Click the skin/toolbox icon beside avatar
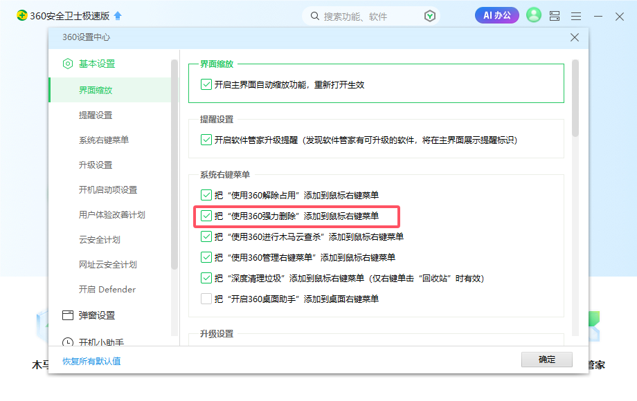The height and width of the screenshot is (401, 637). pos(555,16)
